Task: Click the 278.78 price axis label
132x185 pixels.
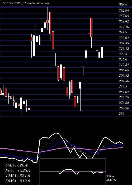Action: (x=124, y=97)
